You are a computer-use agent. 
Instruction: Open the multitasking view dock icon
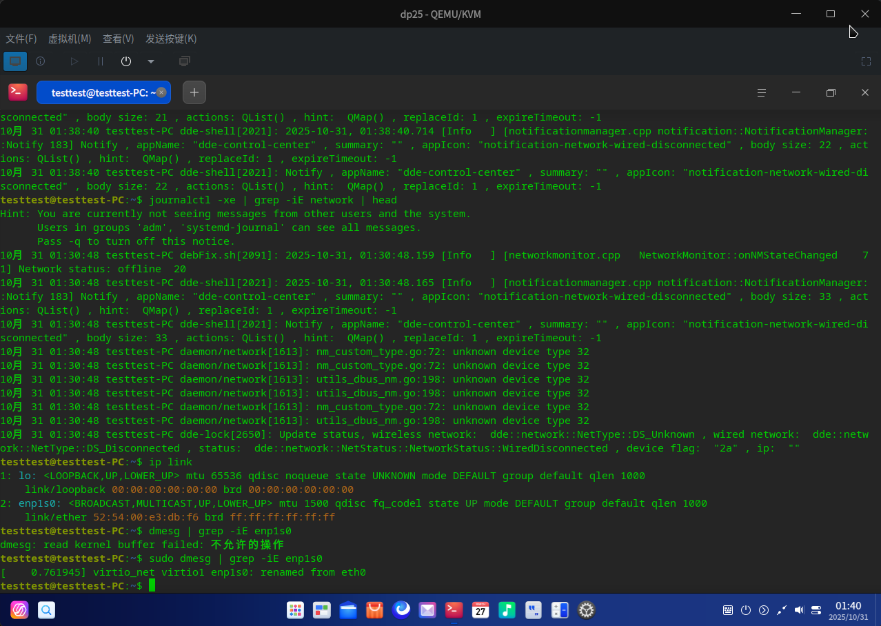tap(322, 610)
